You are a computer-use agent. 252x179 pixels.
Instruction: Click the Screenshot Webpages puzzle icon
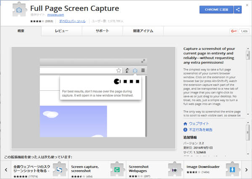[174, 169]
